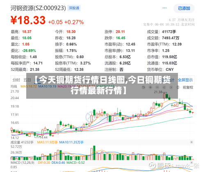The width and height of the screenshot is (205, 172).
Task: Move chart right with the forward chevron
Action: click(x=171, y=87)
